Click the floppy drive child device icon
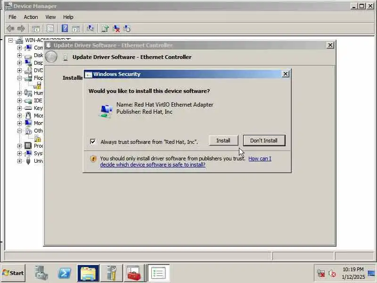The width and height of the screenshot is (377, 283). pyautogui.click(x=37, y=85)
